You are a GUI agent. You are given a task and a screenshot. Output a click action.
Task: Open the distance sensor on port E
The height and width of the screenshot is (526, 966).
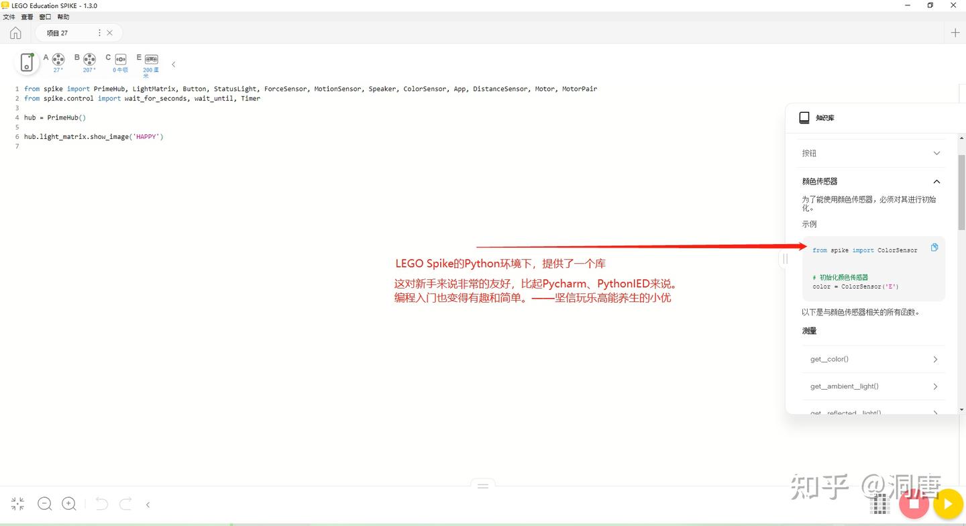pyautogui.click(x=150, y=59)
